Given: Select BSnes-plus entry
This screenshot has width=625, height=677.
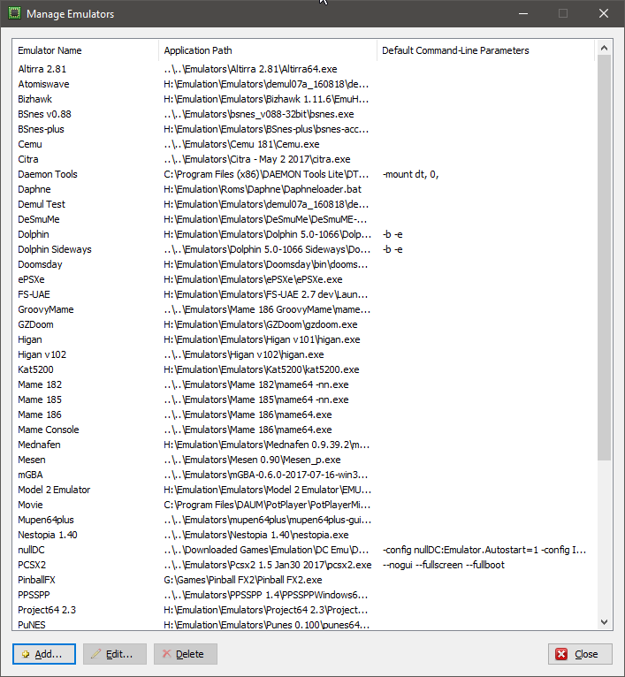Looking at the screenshot, I should pos(304,129).
